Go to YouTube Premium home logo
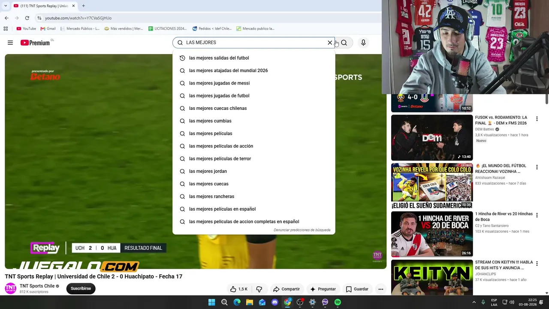 [x=35, y=42]
